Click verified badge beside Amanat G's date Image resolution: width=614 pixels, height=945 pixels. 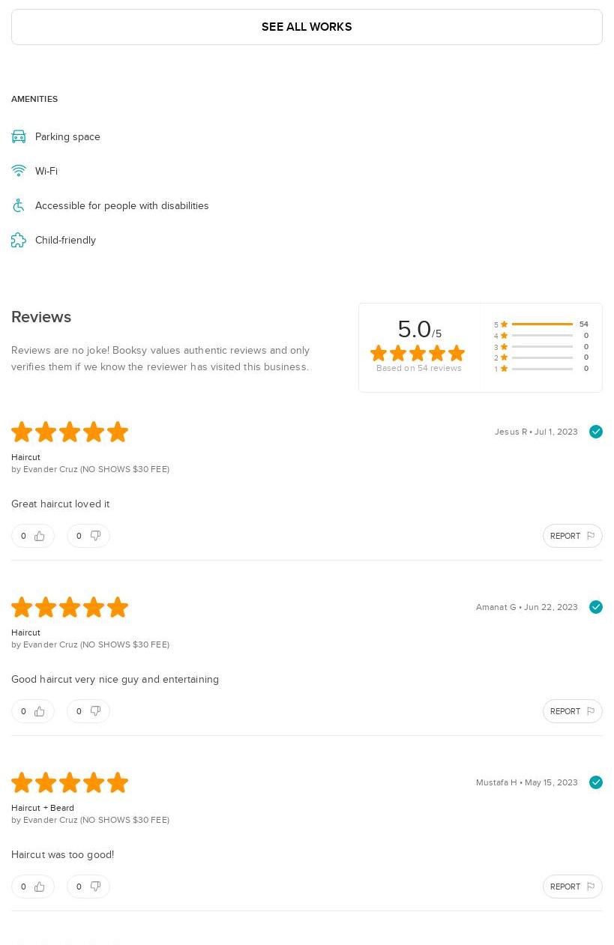(596, 607)
